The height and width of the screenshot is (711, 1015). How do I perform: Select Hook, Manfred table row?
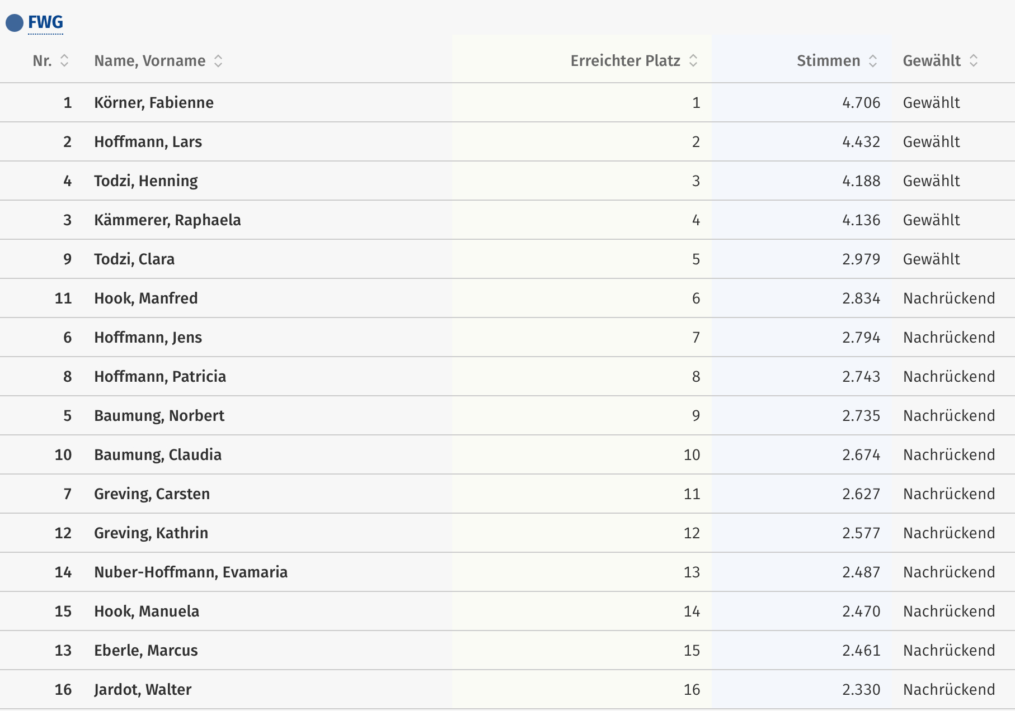tap(508, 298)
